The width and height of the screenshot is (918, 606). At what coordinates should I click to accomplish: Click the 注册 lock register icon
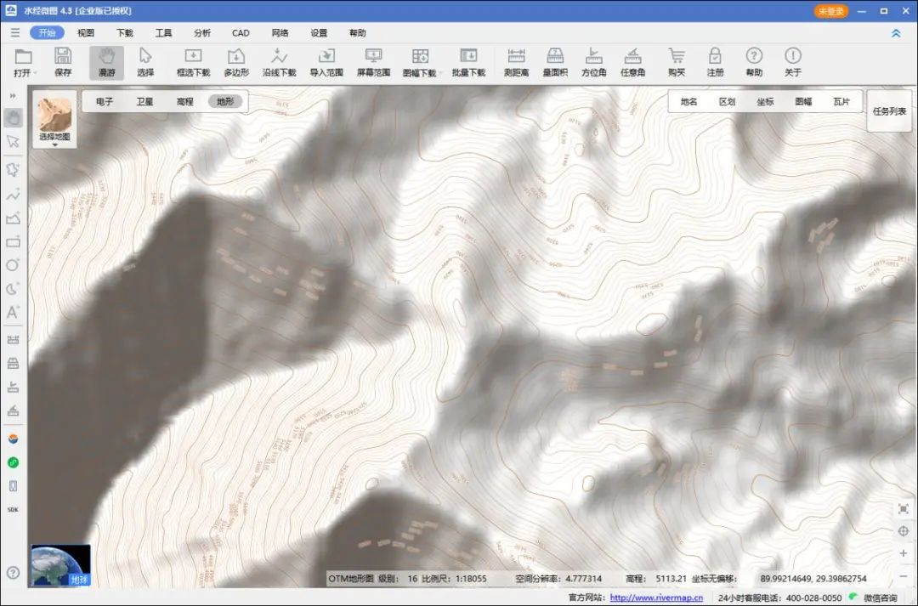(715, 63)
